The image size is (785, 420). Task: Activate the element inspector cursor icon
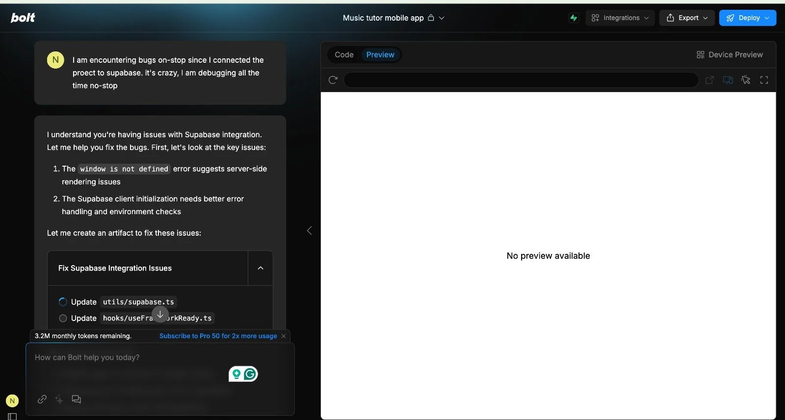click(746, 80)
